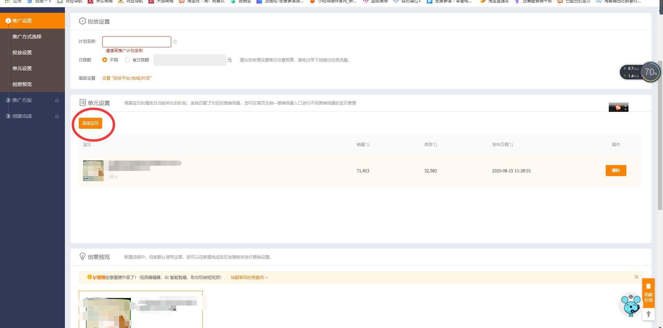This screenshot has height=328, width=663.
Task: Close the V视频 upgrade notice banner
Action: (x=636, y=277)
